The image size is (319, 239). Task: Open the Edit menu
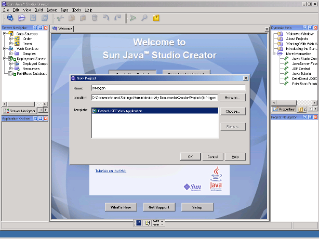[16, 10]
